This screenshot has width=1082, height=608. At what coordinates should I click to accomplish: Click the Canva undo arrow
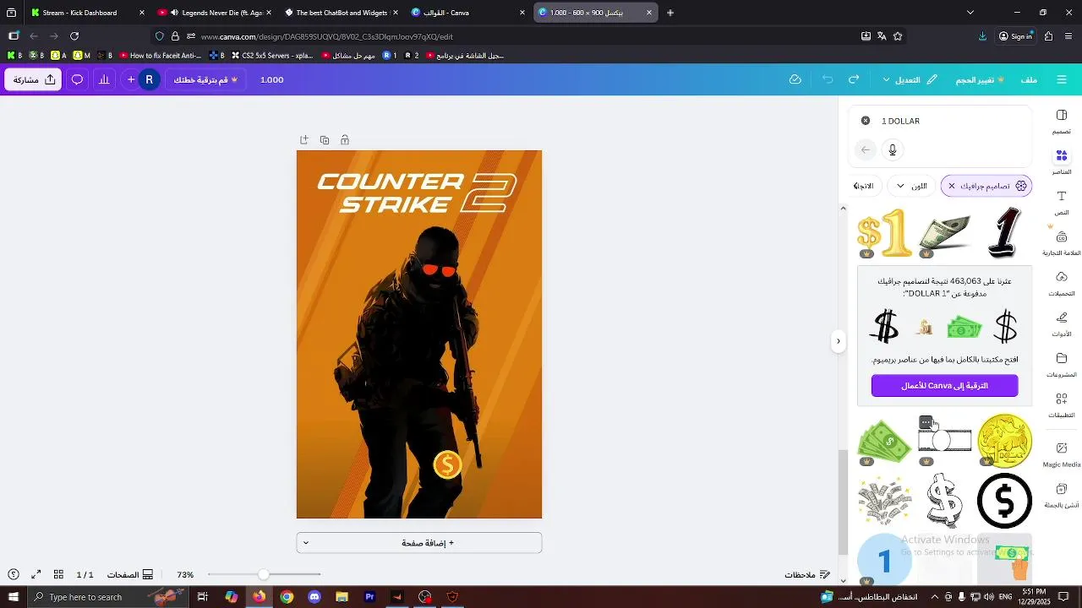coord(828,79)
